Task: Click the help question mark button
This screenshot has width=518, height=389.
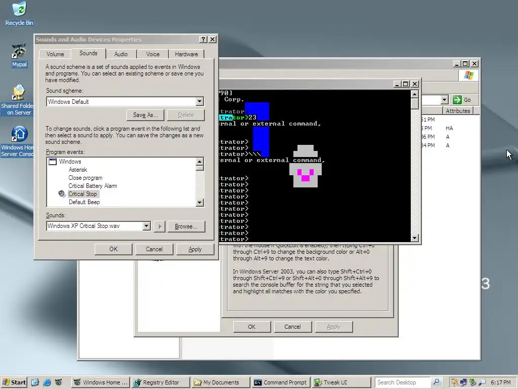Action: click(x=203, y=40)
